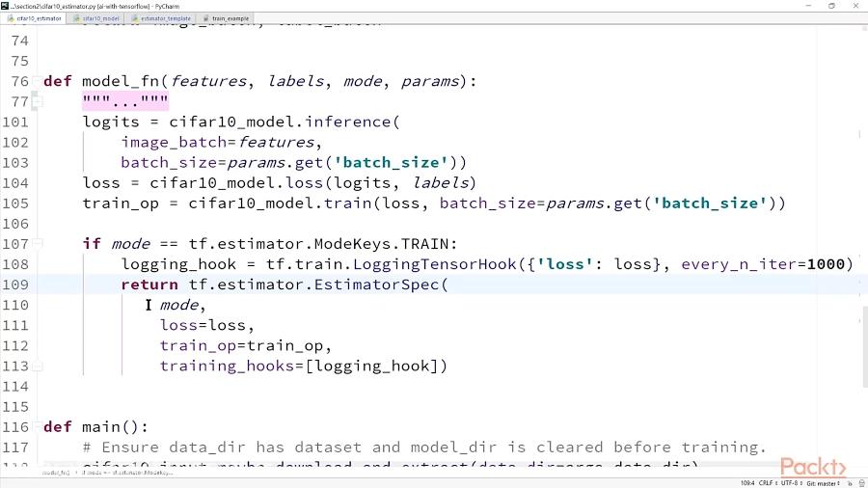This screenshot has height=488, width=868.
Task: Click the PyCharm logo in the title bar
Action: click(7, 6)
